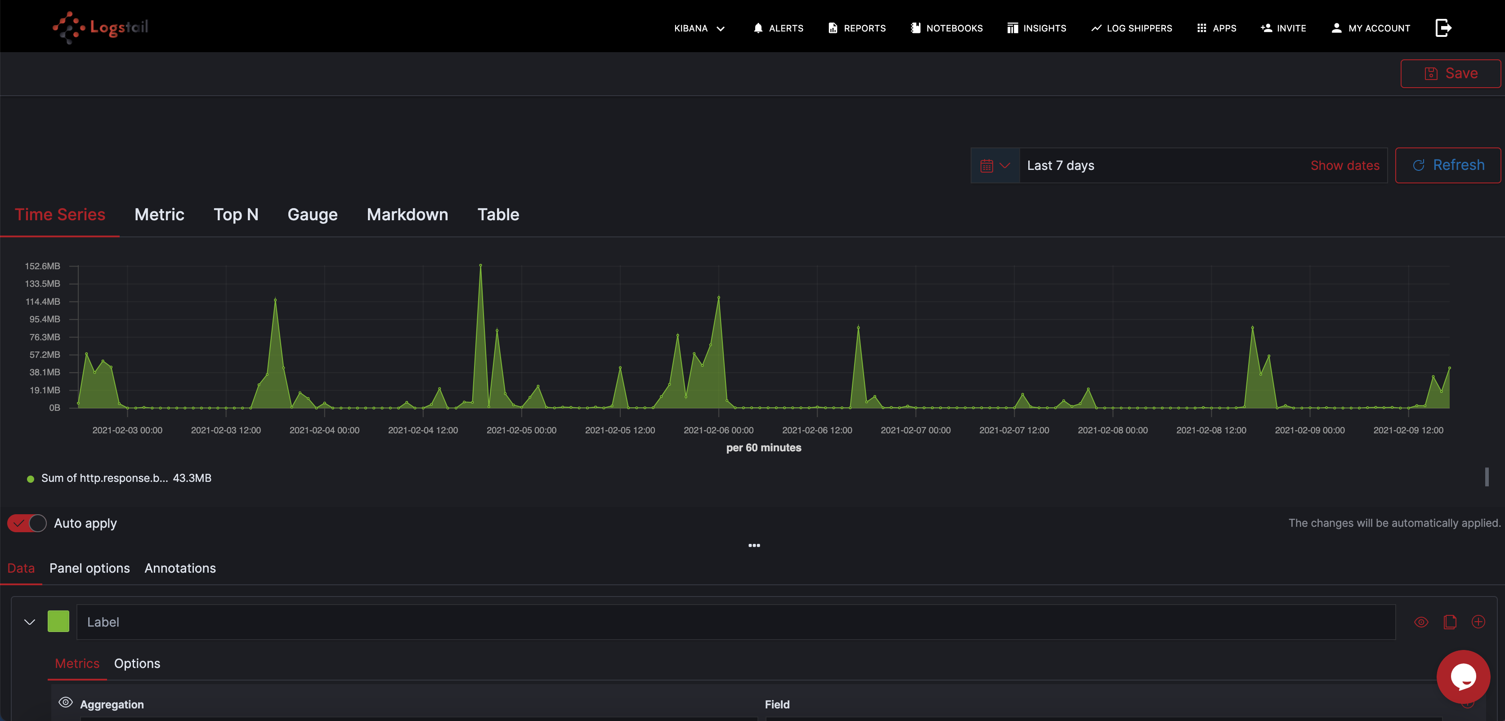Click the Show dates link
The height and width of the screenshot is (721, 1505).
1344,165
